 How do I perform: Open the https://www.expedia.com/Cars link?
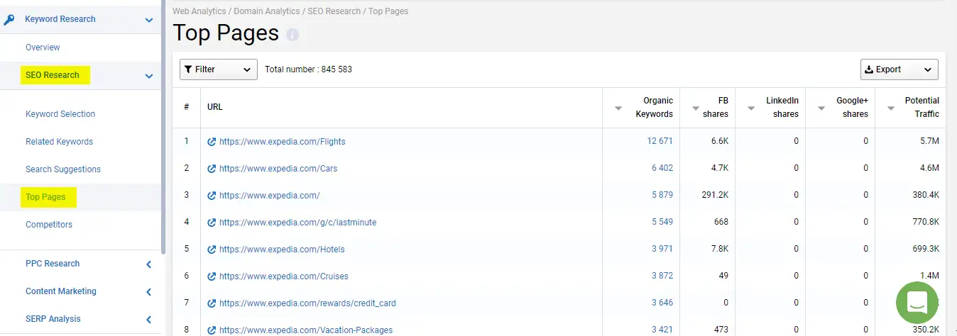[x=278, y=169]
